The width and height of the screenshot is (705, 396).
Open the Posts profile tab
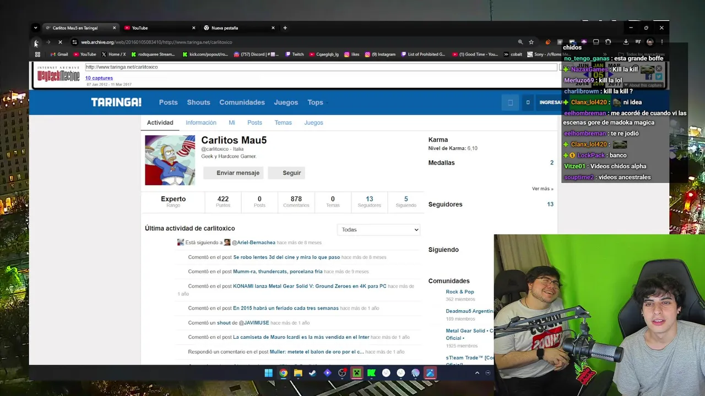click(x=254, y=123)
